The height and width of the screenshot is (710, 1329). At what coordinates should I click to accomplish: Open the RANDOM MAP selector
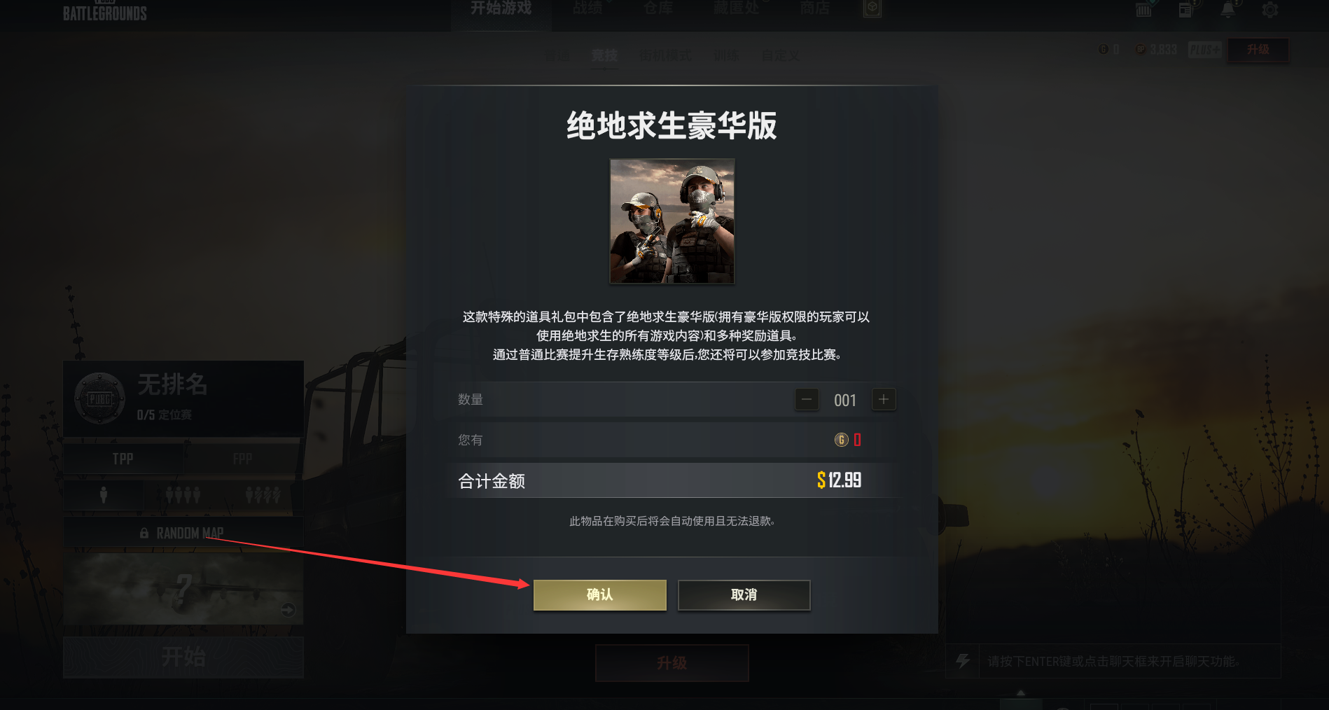click(x=183, y=533)
